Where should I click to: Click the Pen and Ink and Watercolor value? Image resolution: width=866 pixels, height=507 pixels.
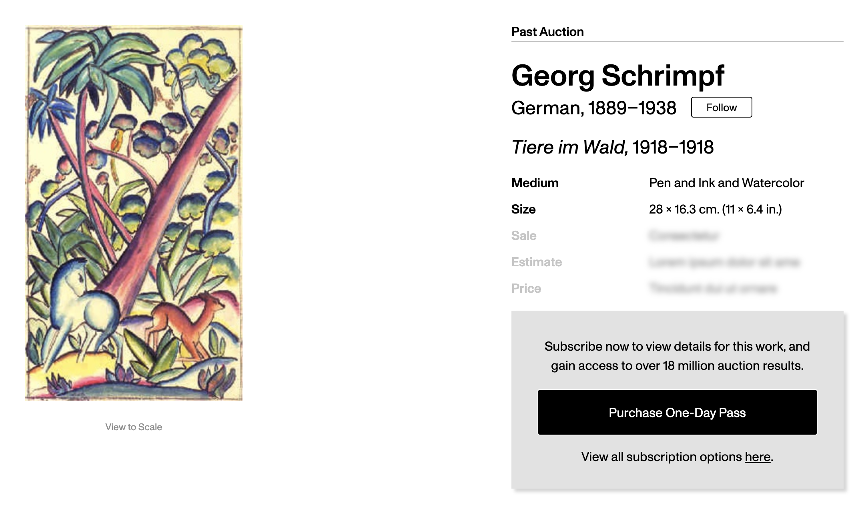click(x=726, y=183)
